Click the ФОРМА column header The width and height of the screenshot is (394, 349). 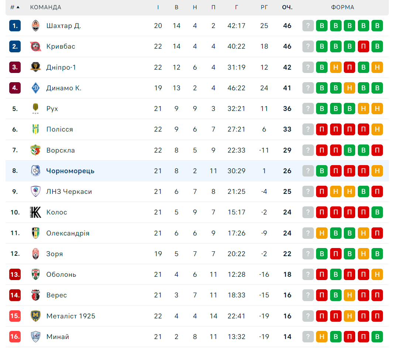point(343,7)
